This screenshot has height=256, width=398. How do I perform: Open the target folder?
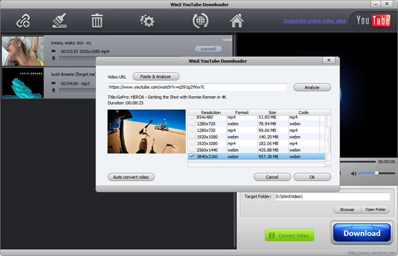(375, 209)
